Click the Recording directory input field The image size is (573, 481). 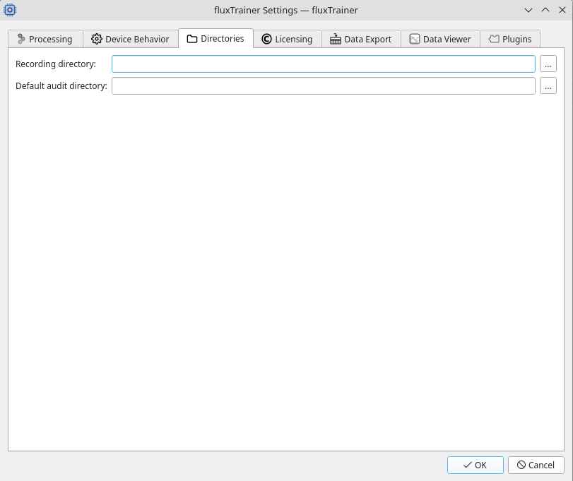(324, 64)
